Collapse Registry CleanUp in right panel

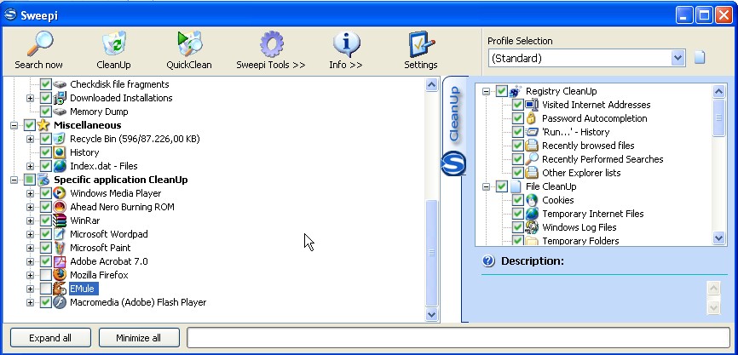click(487, 91)
